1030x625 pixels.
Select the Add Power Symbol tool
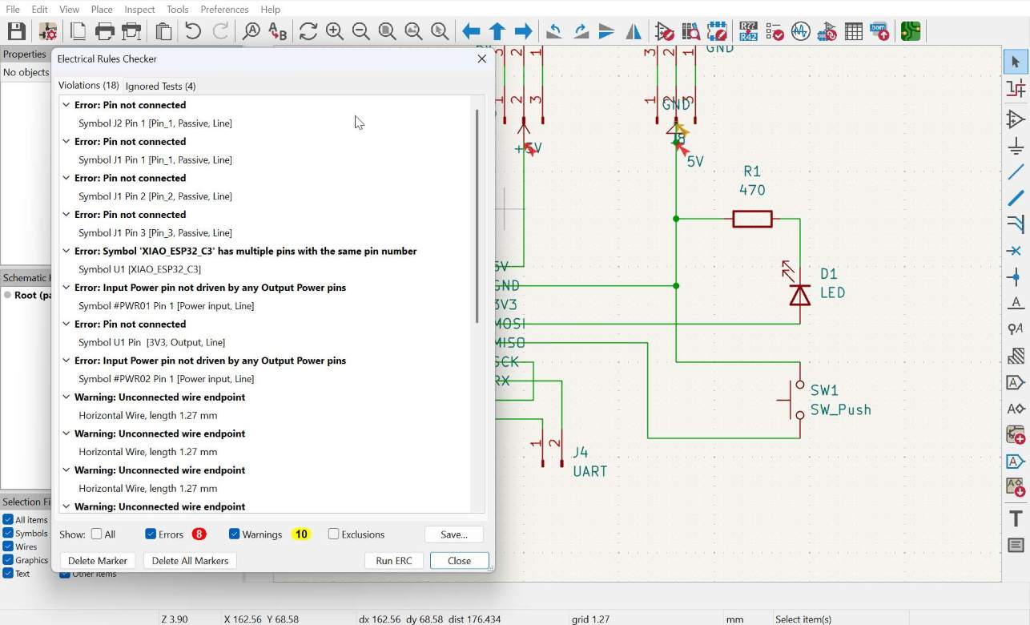pyautogui.click(x=1016, y=146)
